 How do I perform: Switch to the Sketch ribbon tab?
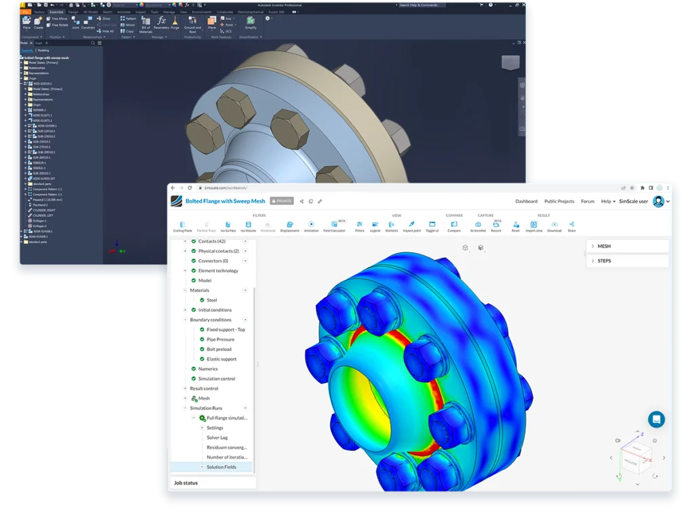(106, 12)
